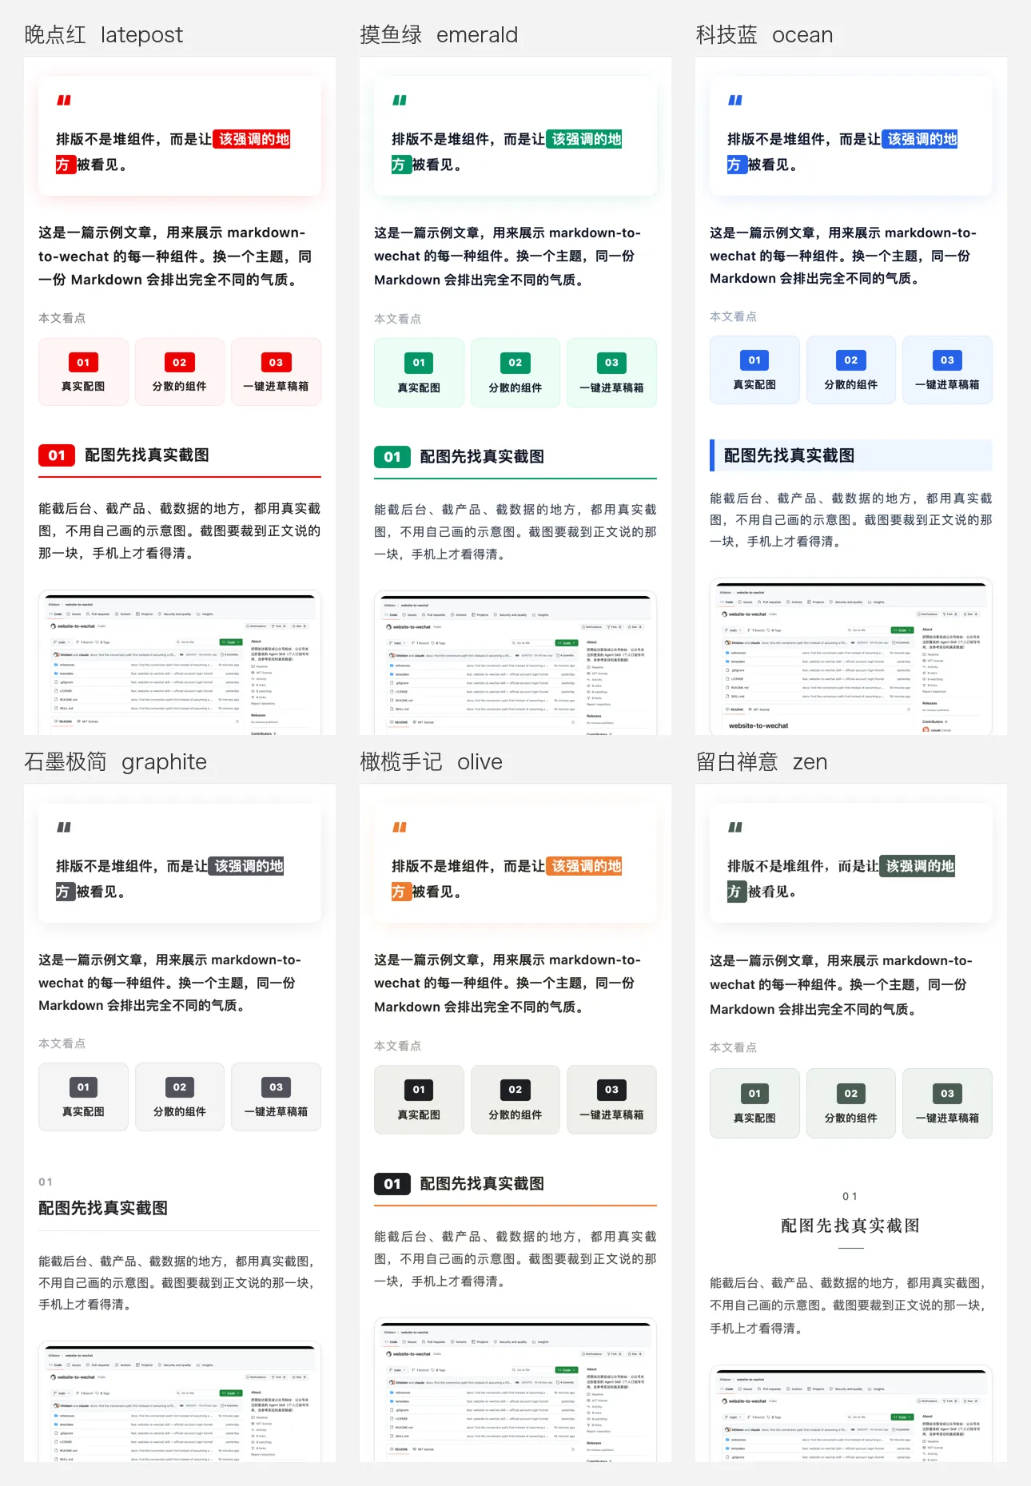1031x1486 pixels.
Task: Click green 01 badge beside emerald section heading
Action: click(392, 457)
